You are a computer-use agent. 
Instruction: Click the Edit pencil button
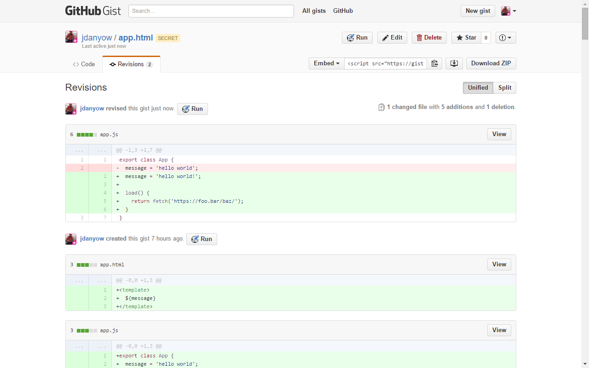tap(392, 38)
